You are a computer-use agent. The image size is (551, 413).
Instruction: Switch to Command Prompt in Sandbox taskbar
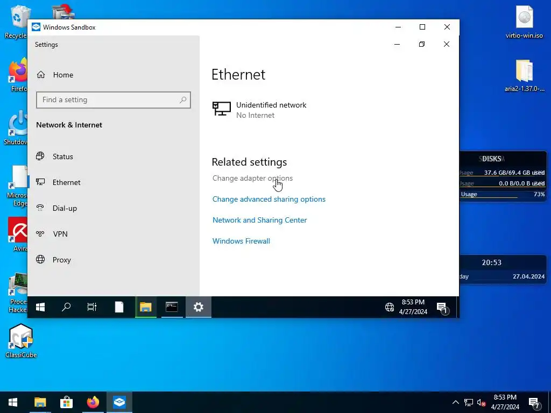172,307
